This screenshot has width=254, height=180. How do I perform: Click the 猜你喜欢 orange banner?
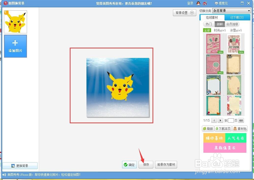pos(214,138)
